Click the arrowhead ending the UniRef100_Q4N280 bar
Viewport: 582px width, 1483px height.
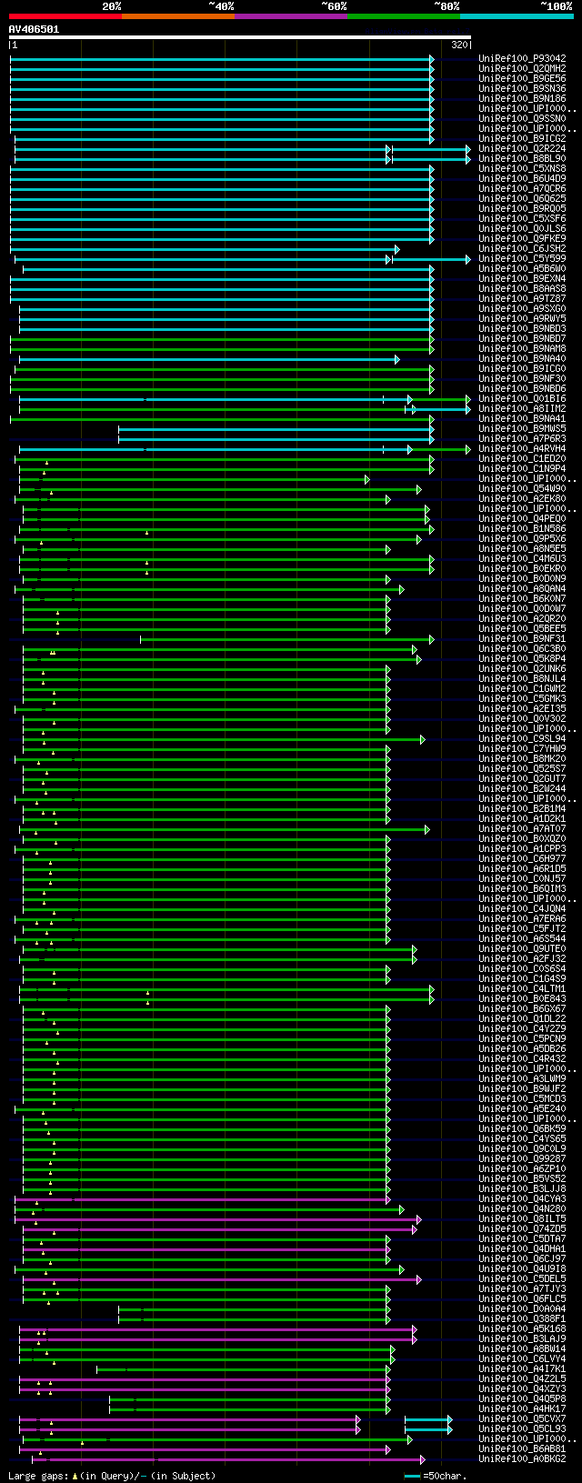401,1209
